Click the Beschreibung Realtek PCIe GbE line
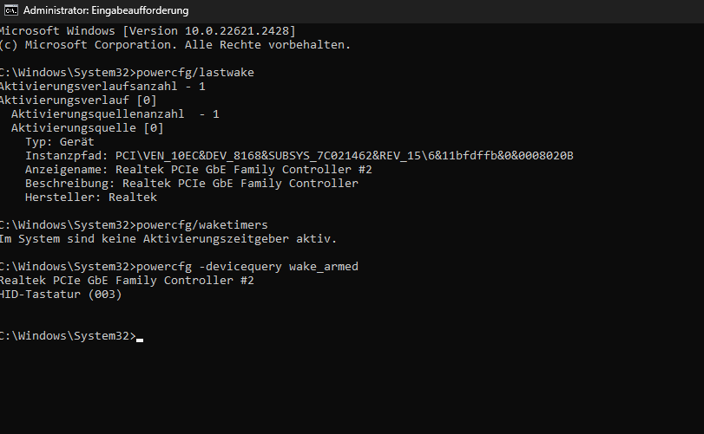Screen dimensions: 704x434 pyautogui.click(x=192, y=184)
